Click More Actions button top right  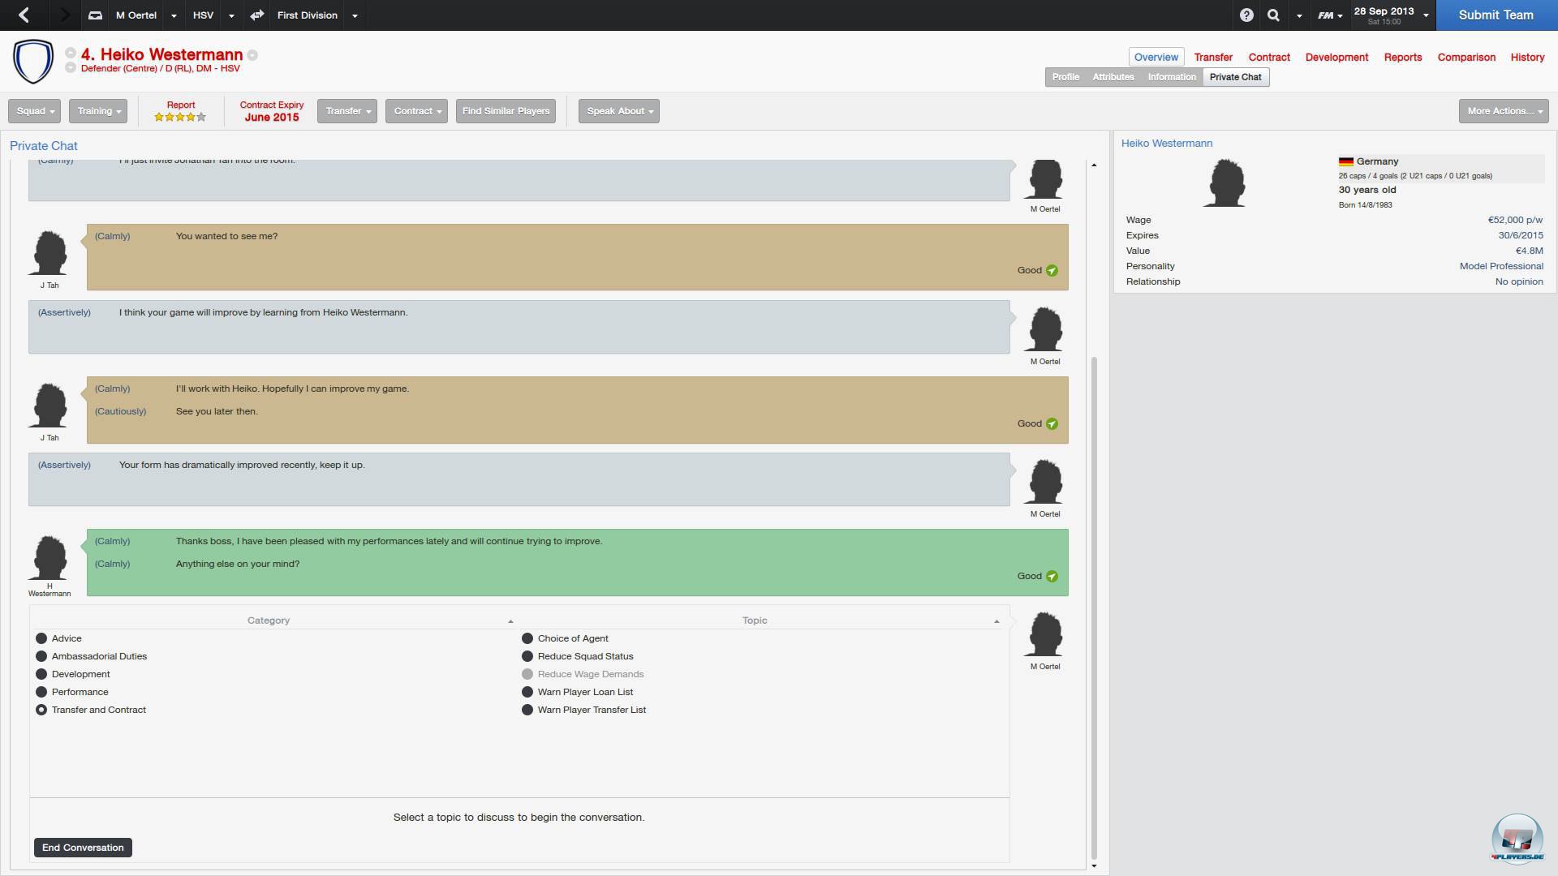click(1502, 110)
